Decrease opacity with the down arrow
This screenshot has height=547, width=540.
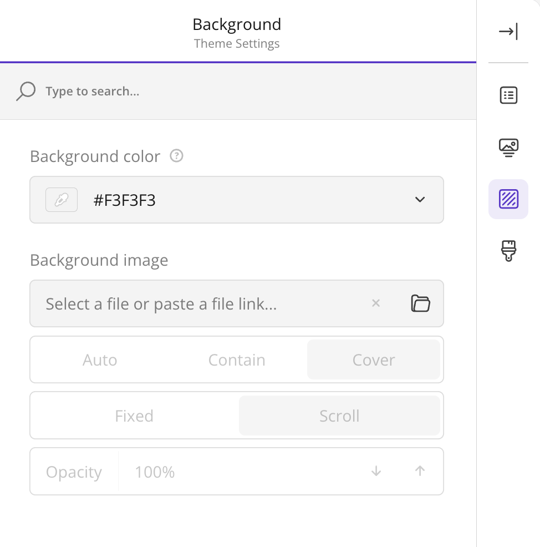(x=376, y=472)
